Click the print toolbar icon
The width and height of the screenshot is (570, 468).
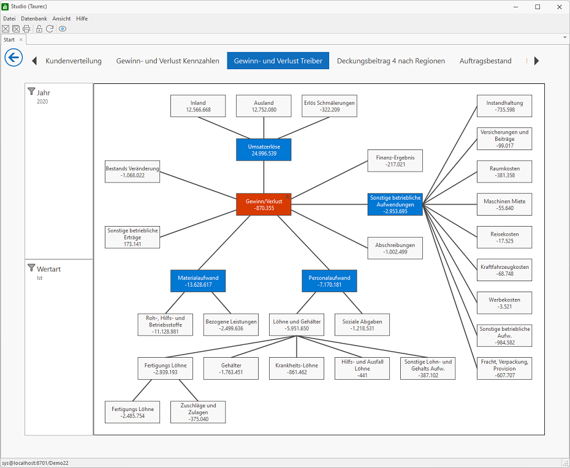26,29
